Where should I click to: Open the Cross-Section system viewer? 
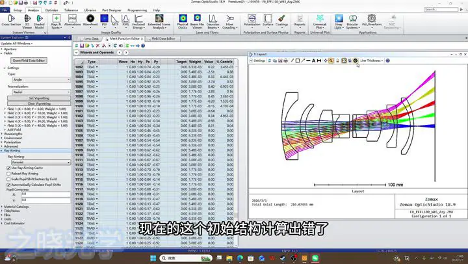[11, 21]
